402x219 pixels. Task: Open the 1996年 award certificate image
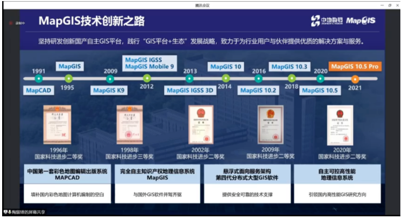pyautogui.click(x=57, y=124)
